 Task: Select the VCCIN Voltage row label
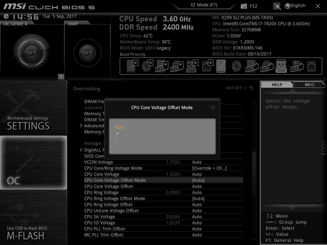coord(99,162)
